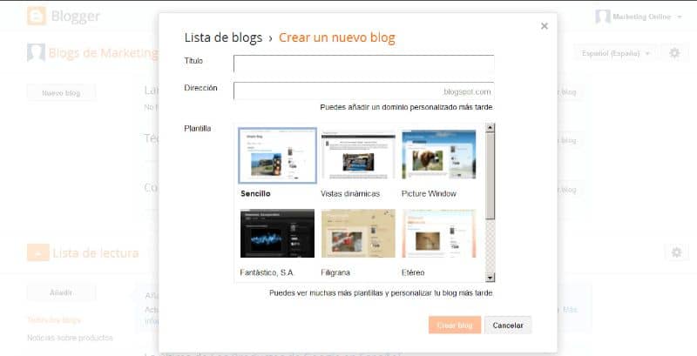Select the Vistas dinámicas template thumbnail

358,156
